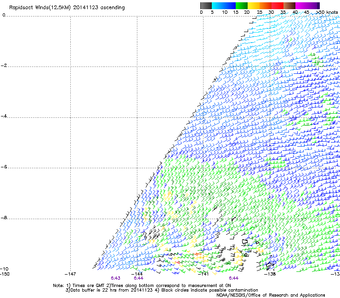Screen dimensions: 340x298
Task: Click the purple '6:43' time stamp
Action: coord(115,278)
